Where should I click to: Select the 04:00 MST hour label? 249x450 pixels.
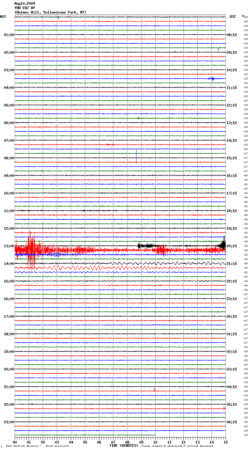pos(9,88)
